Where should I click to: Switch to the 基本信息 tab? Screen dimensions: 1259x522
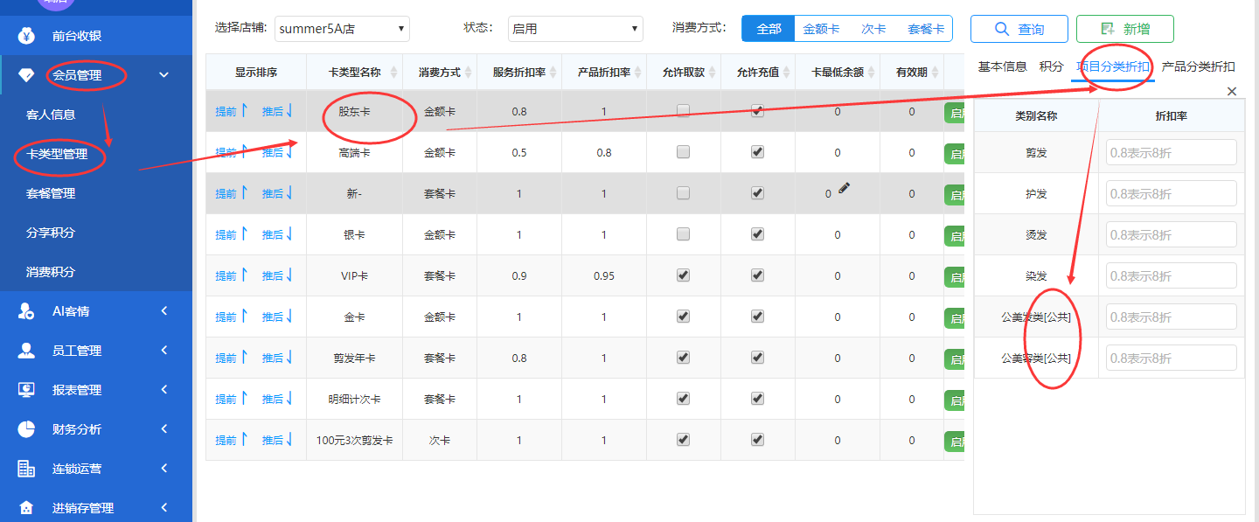pyautogui.click(x=1003, y=66)
